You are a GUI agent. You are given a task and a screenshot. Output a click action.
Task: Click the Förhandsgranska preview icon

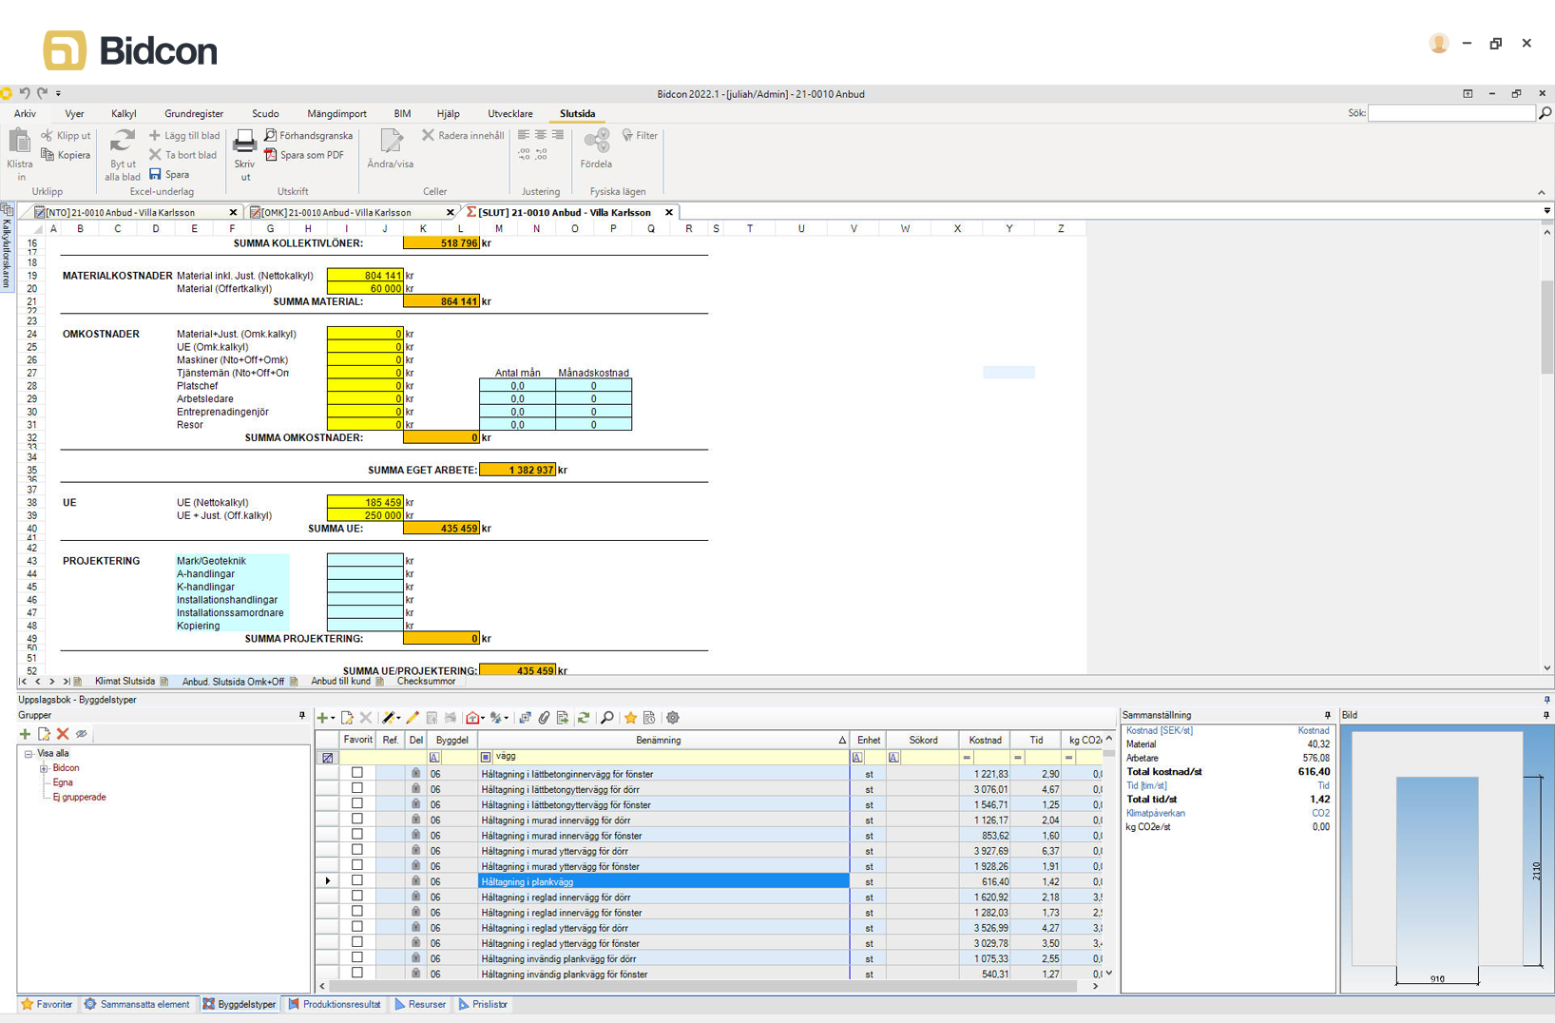pos(271,136)
